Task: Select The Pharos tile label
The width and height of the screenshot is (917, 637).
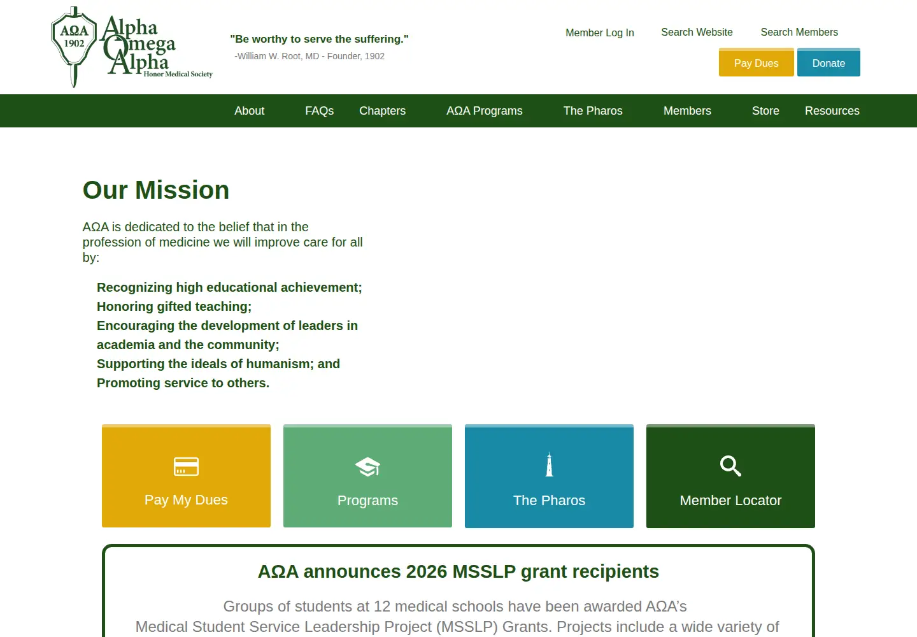Action: click(x=549, y=501)
